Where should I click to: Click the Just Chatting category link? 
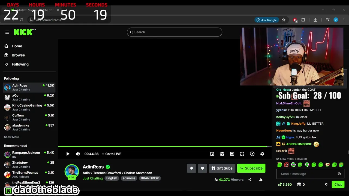[x=93, y=178]
